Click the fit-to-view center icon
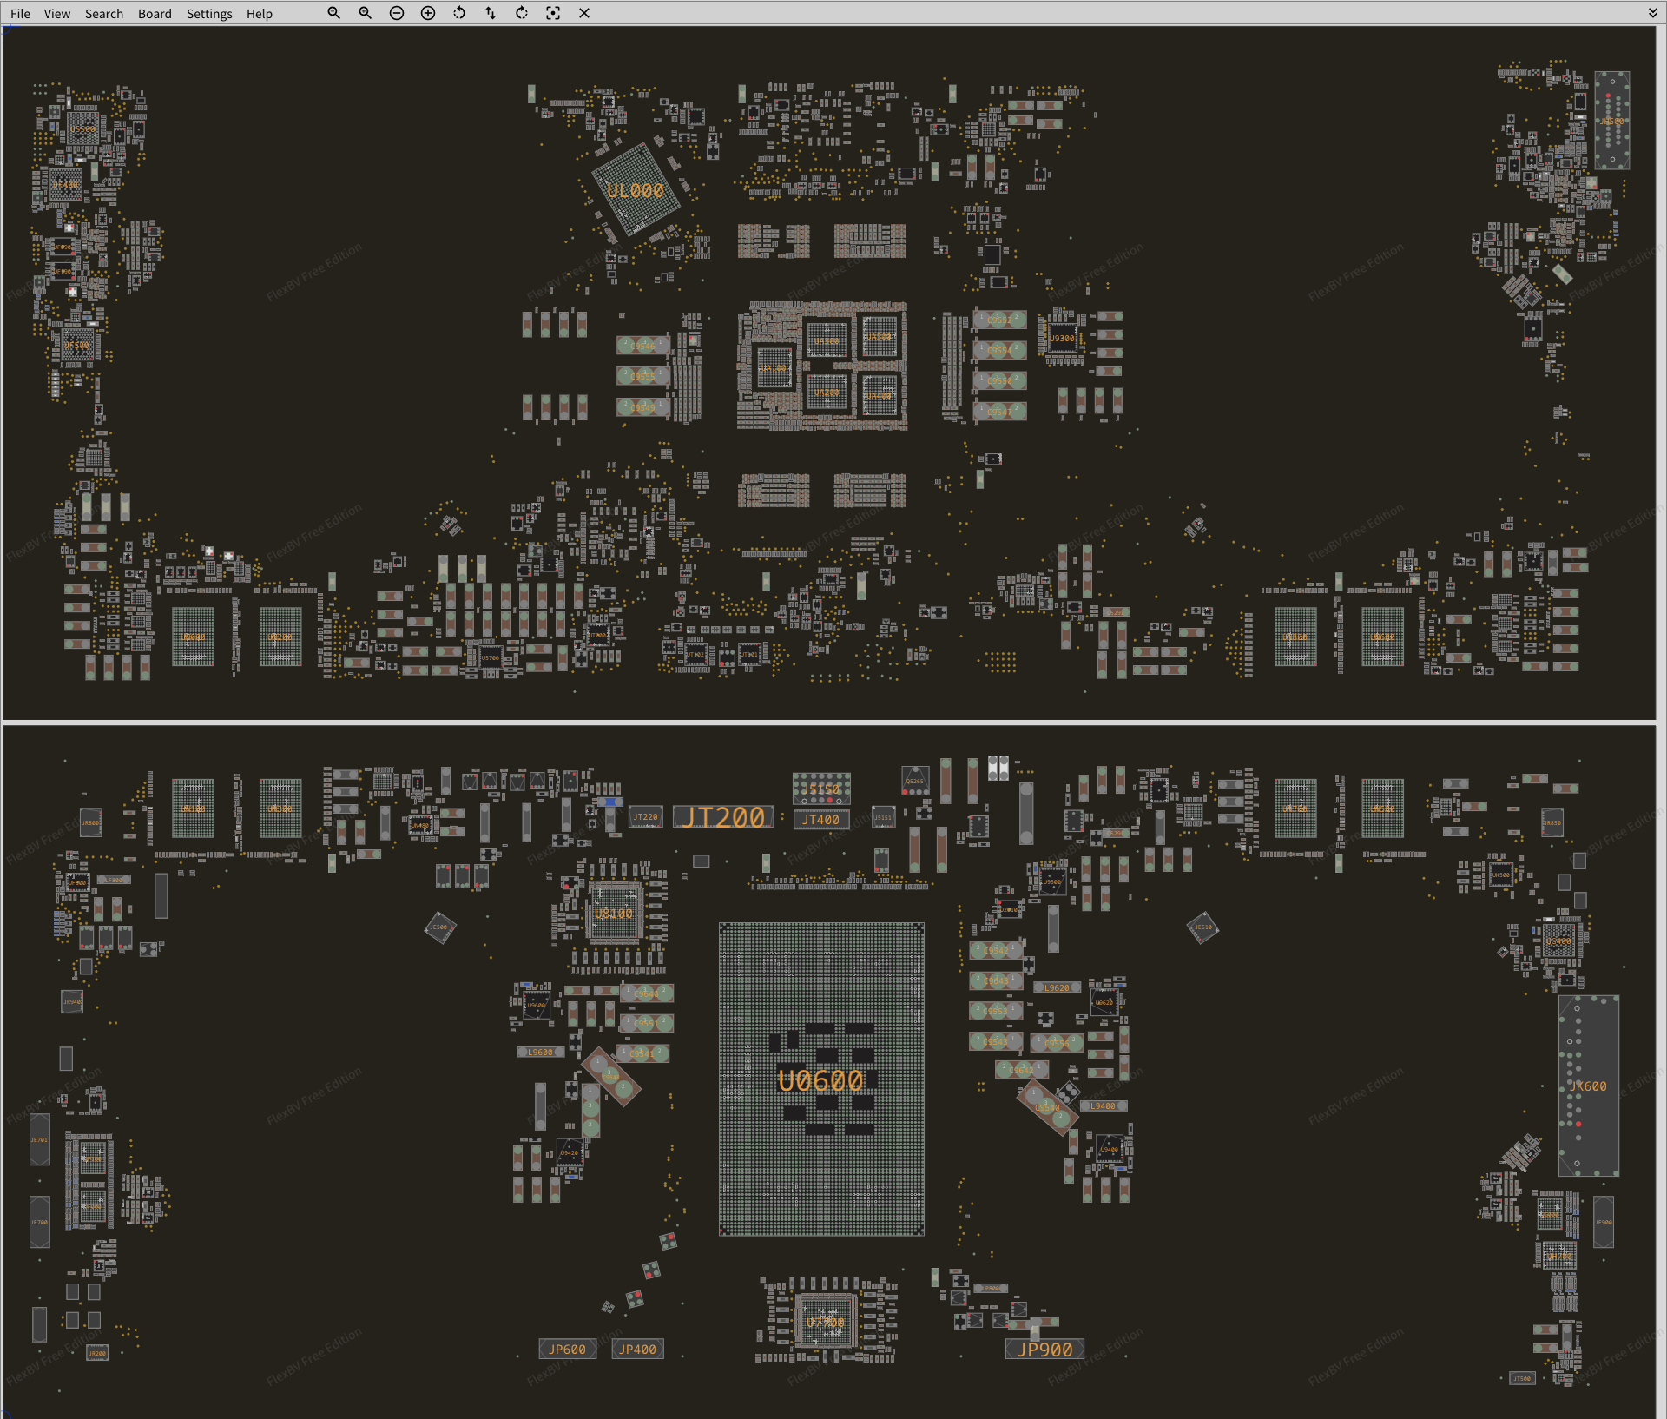The width and height of the screenshot is (1667, 1419). (x=553, y=13)
